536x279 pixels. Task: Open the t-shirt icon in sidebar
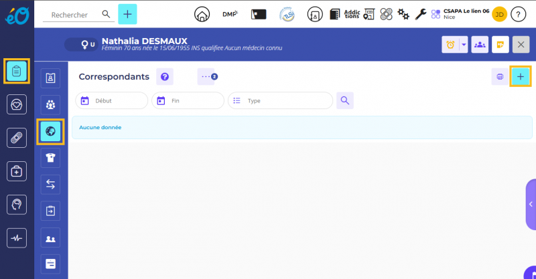(x=50, y=157)
